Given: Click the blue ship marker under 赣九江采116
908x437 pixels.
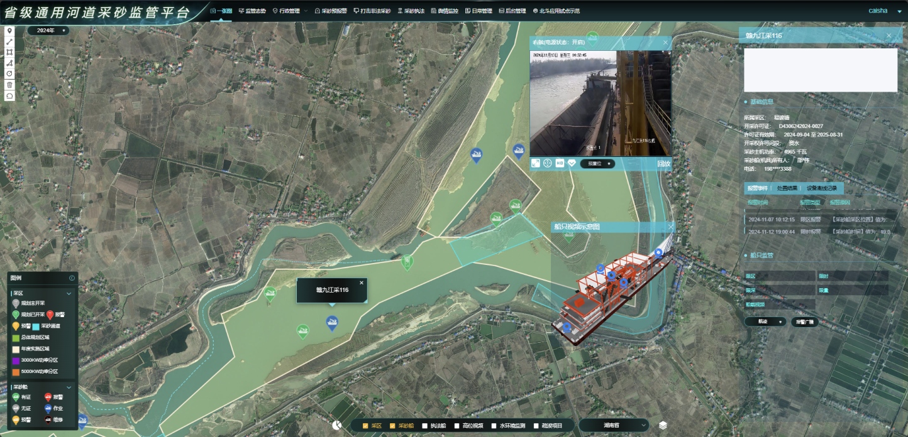Looking at the screenshot, I should click(332, 323).
